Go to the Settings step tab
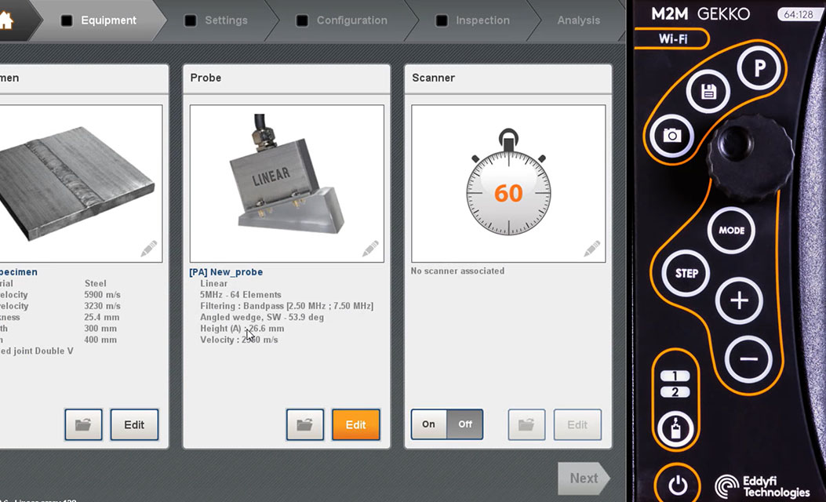The width and height of the screenshot is (826, 502). [225, 20]
